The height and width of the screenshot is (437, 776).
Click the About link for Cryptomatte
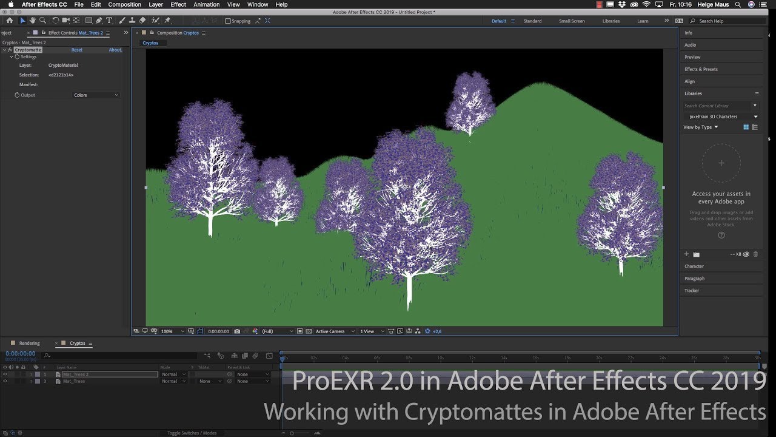pyautogui.click(x=115, y=50)
